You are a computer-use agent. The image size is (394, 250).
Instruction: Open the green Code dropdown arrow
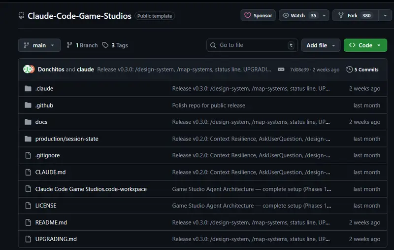(379, 45)
